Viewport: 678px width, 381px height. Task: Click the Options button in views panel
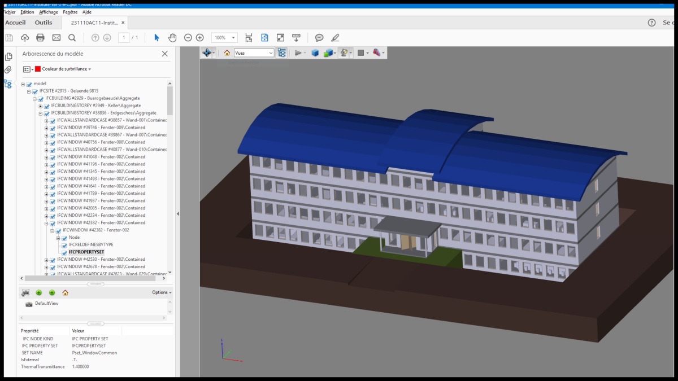tap(162, 292)
